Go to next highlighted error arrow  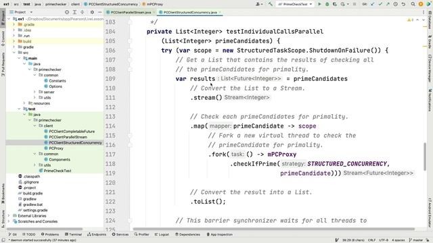pos(424,20)
